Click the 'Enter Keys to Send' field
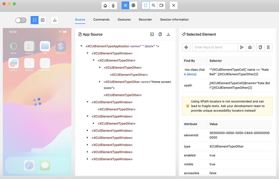This screenshot has width=279, height=179. point(215,47)
